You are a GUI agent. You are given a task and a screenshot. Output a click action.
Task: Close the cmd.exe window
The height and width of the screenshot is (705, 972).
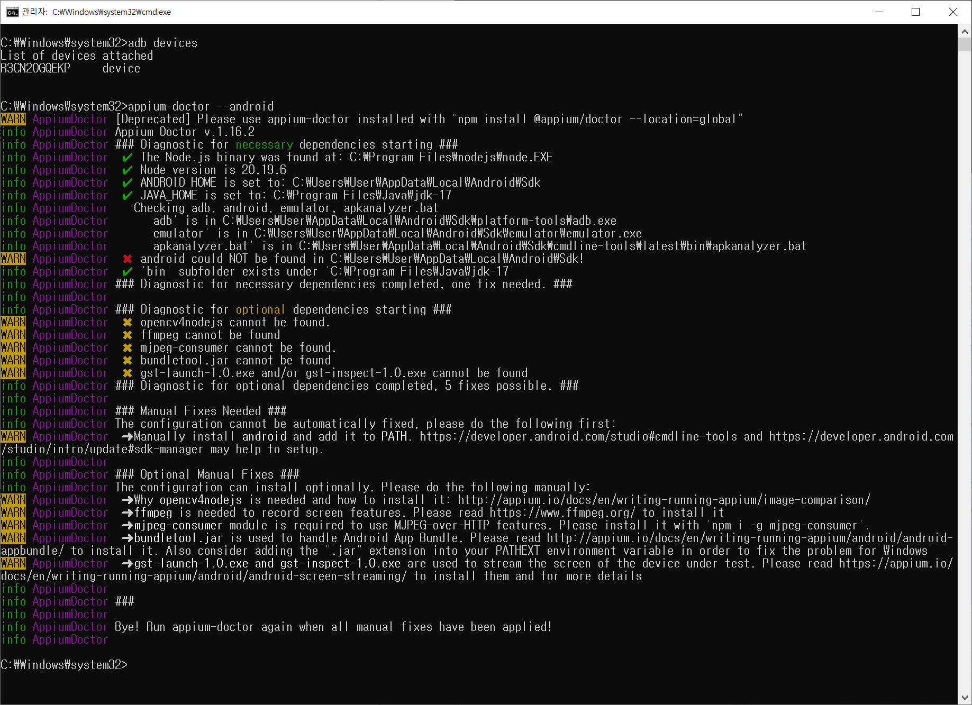coord(953,12)
